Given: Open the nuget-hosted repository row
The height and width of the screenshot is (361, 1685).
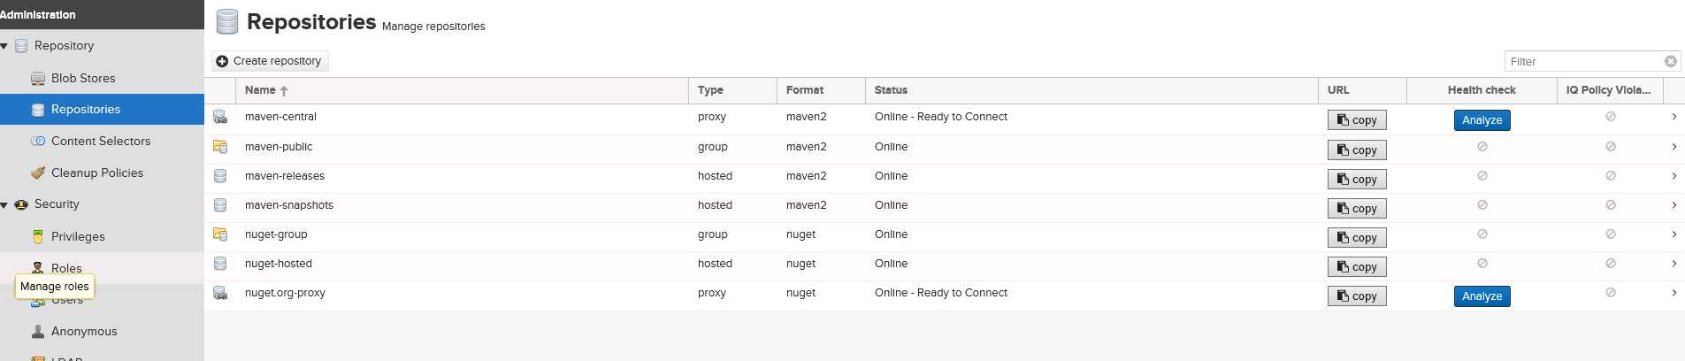Looking at the screenshot, I should pyautogui.click(x=279, y=264).
